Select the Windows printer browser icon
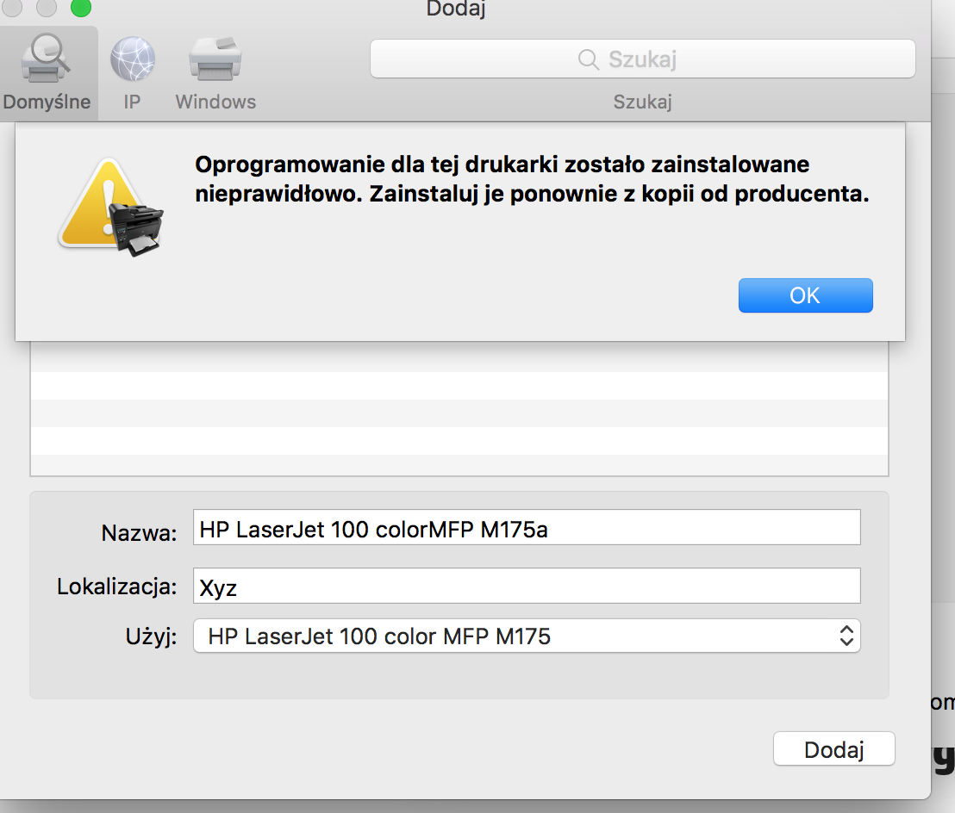Screen dimensions: 955x813 point(214,58)
